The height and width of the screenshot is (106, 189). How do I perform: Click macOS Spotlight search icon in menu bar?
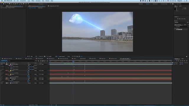coord(184,1)
